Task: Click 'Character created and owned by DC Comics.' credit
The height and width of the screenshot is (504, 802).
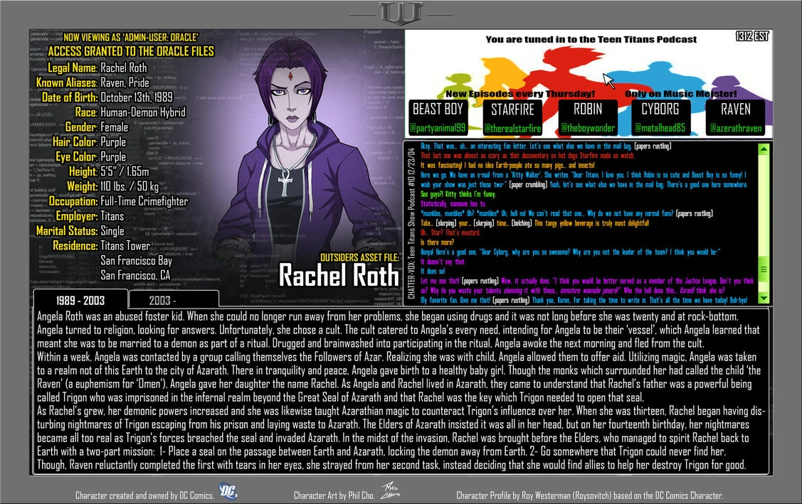Action: (x=144, y=495)
